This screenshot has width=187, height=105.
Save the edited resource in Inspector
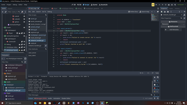168,12
